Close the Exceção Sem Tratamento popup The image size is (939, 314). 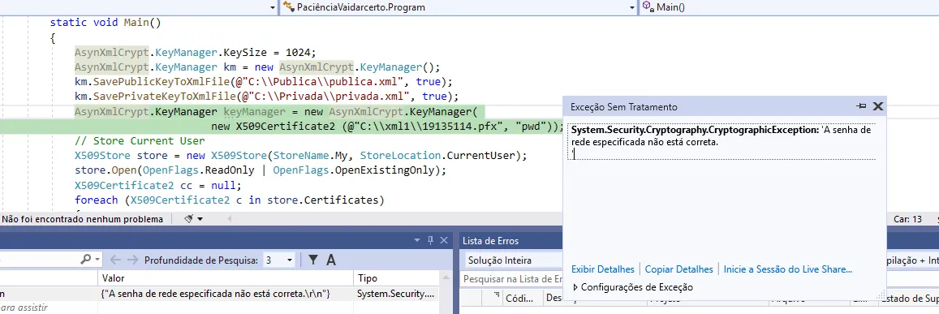878,106
